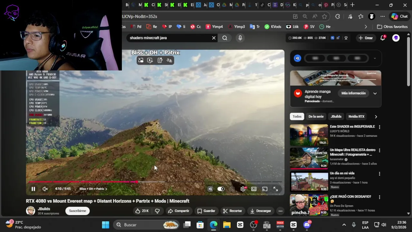Open the player settings gear

(243, 189)
